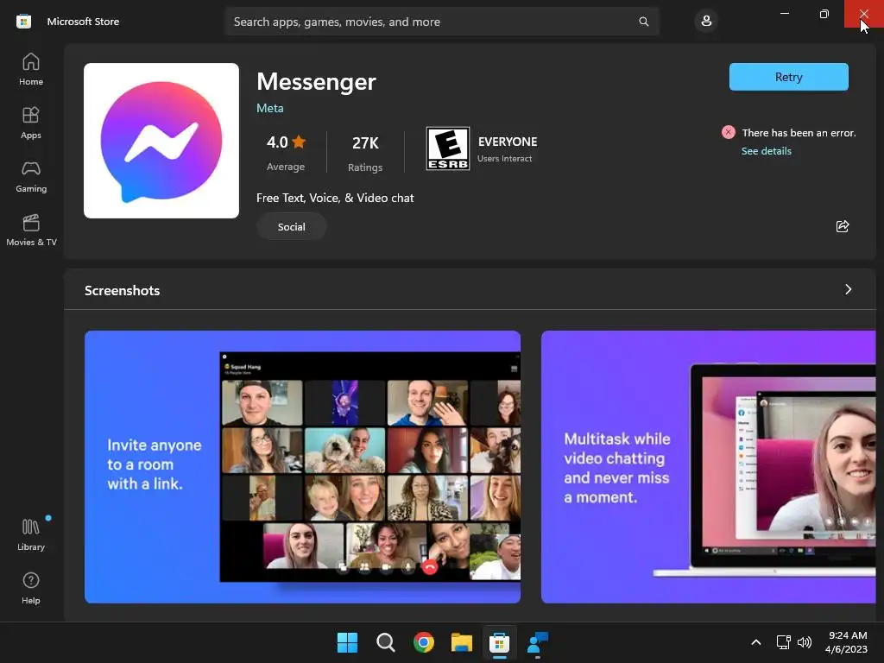Click the search magnifier icon in search box

click(x=643, y=22)
